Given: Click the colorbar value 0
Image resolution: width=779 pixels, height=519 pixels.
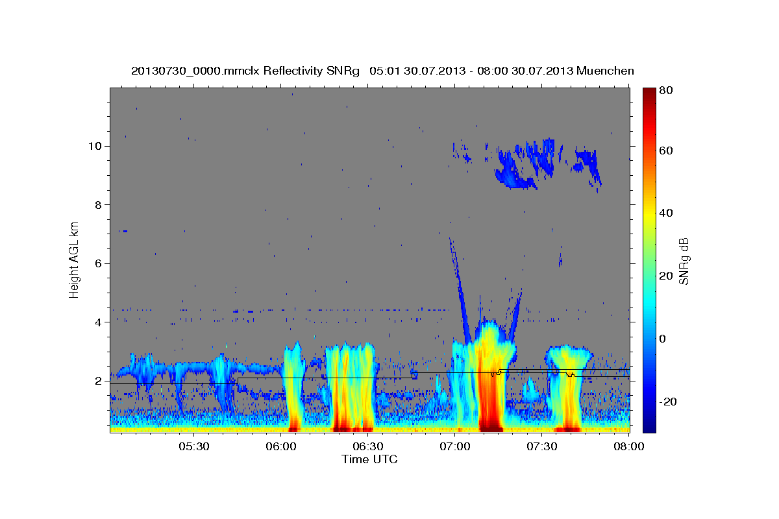Looking at the screenshot, I should tap(662, 339).
